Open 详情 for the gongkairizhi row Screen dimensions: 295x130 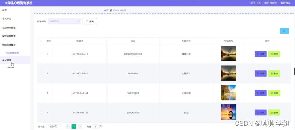(260, 112)
